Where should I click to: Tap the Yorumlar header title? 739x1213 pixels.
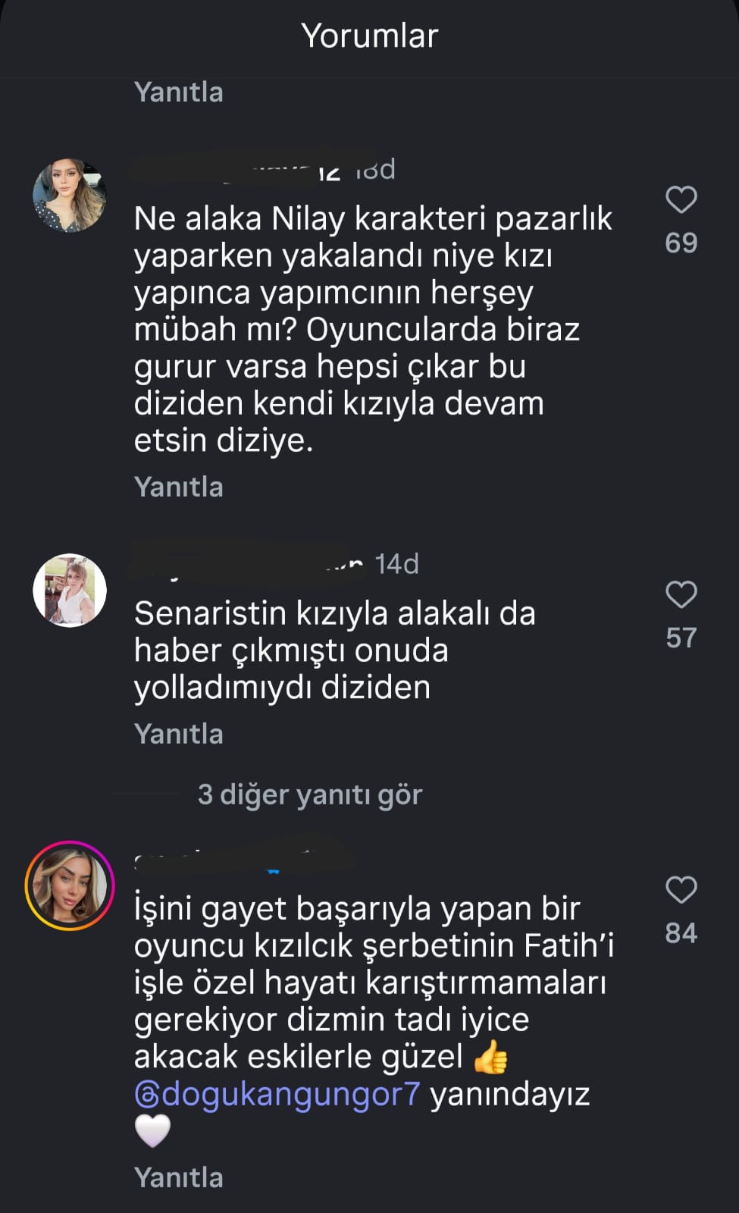(369, 36)
